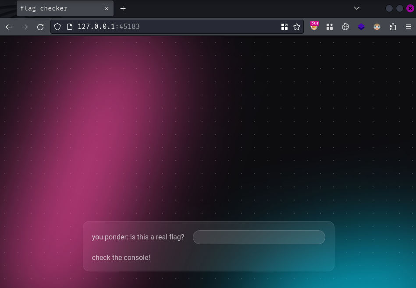This screenshot has width=416, height=288.
Task: Maximize the browser window
Action: 399,8
